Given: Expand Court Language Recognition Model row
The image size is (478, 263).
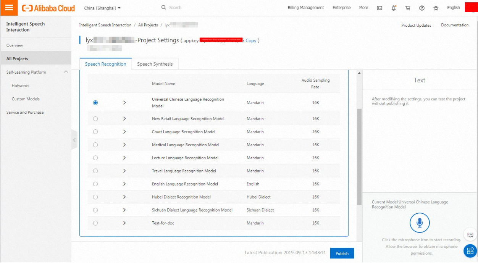Looking at the screenshot, I should click(x=124, y=132).
